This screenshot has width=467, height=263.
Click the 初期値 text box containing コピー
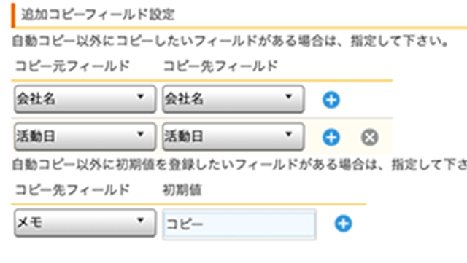pyautogui.click(x=239, y=224)
